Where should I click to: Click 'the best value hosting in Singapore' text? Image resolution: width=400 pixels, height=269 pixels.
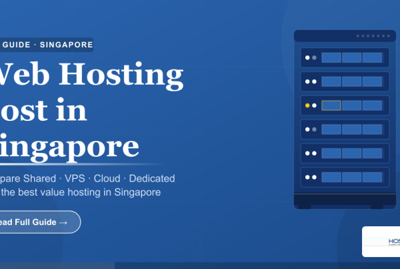pos(81,192)
